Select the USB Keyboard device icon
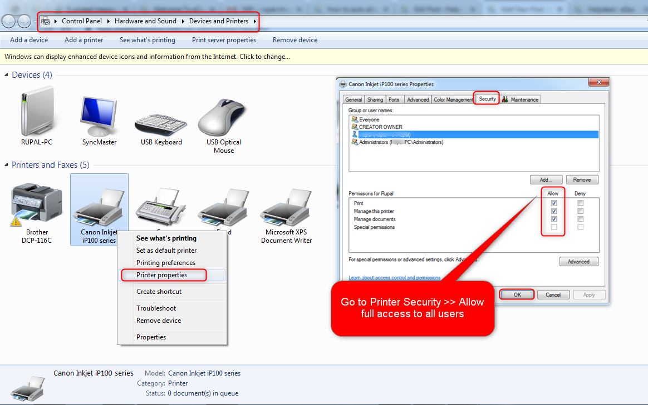648x405 pixels. [161, 124]
